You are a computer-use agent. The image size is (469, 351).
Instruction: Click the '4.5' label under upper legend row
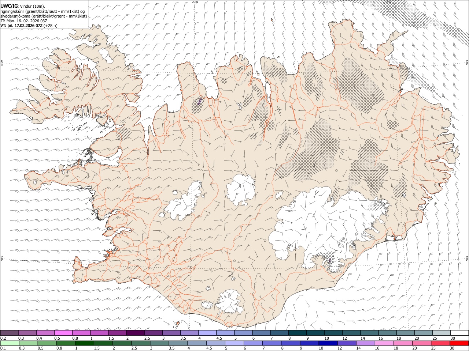(219, 338)
